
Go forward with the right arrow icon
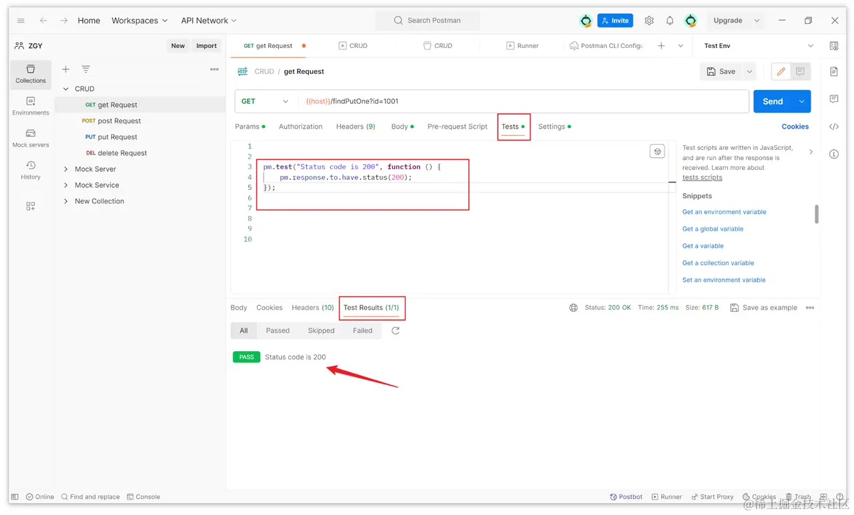click(64, 21)
